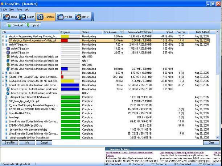Open the MyFiles section icon
Image resolution: width=222 pixels, height=166 pixels.
(60, 17)
